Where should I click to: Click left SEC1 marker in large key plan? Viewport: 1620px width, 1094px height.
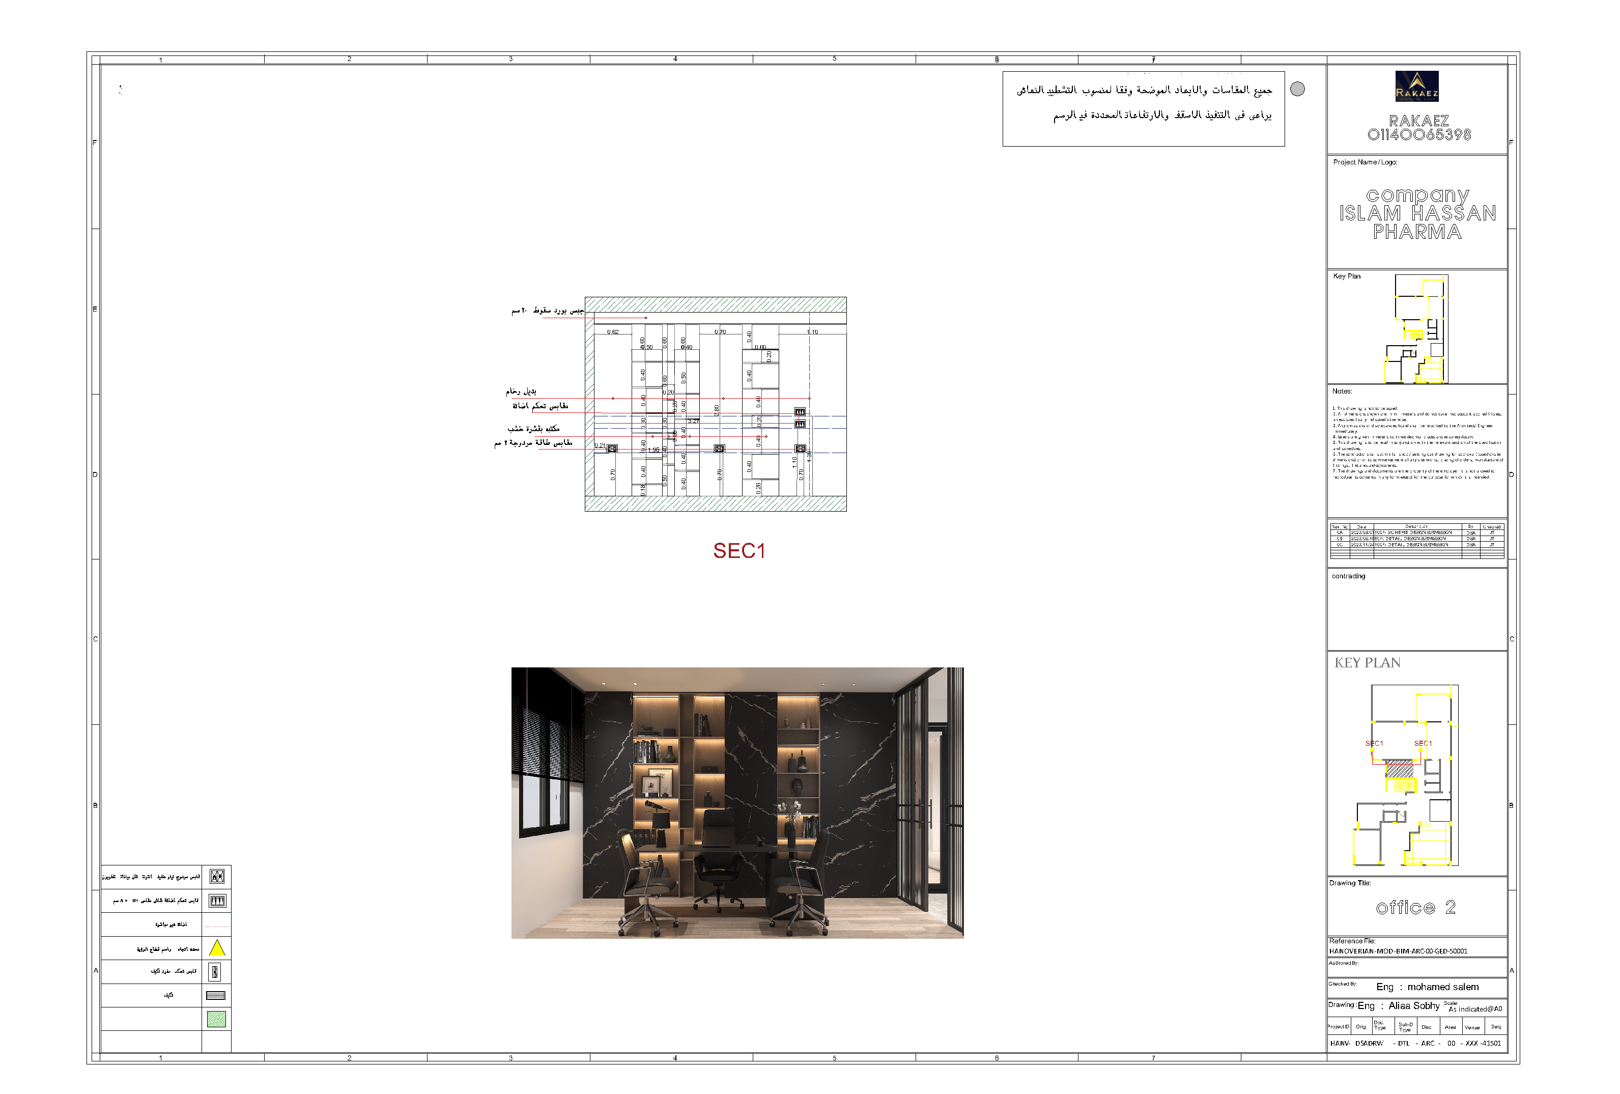pyautogui.click(x=1374, y=743)
